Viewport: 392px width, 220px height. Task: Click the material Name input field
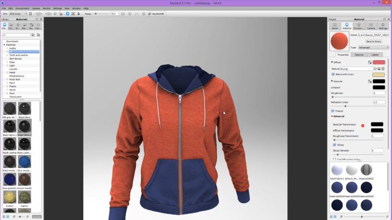tap(373, 35)
